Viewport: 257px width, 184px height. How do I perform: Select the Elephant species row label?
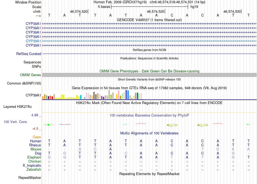click(34, 157)
